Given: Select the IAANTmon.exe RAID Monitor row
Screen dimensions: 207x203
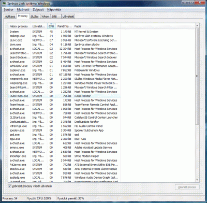Looking at the screenshot, I should pos(64,96).
